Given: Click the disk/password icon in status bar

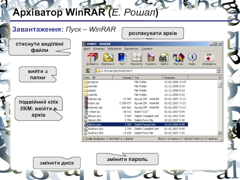Looking at the screenshot, I should (x=85, y=139).
